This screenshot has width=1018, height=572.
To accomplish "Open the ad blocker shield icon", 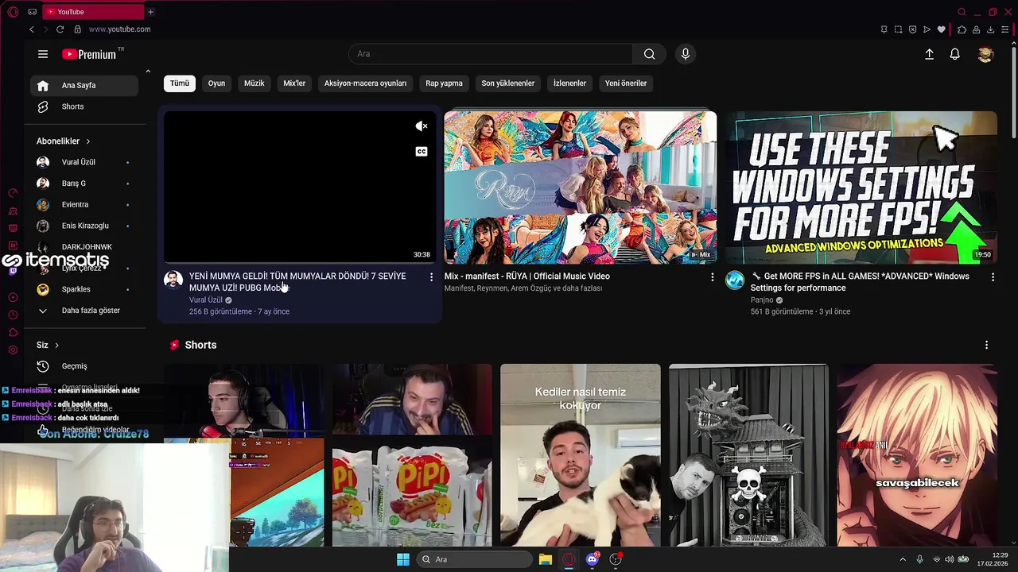I will [x=912, y=29].
